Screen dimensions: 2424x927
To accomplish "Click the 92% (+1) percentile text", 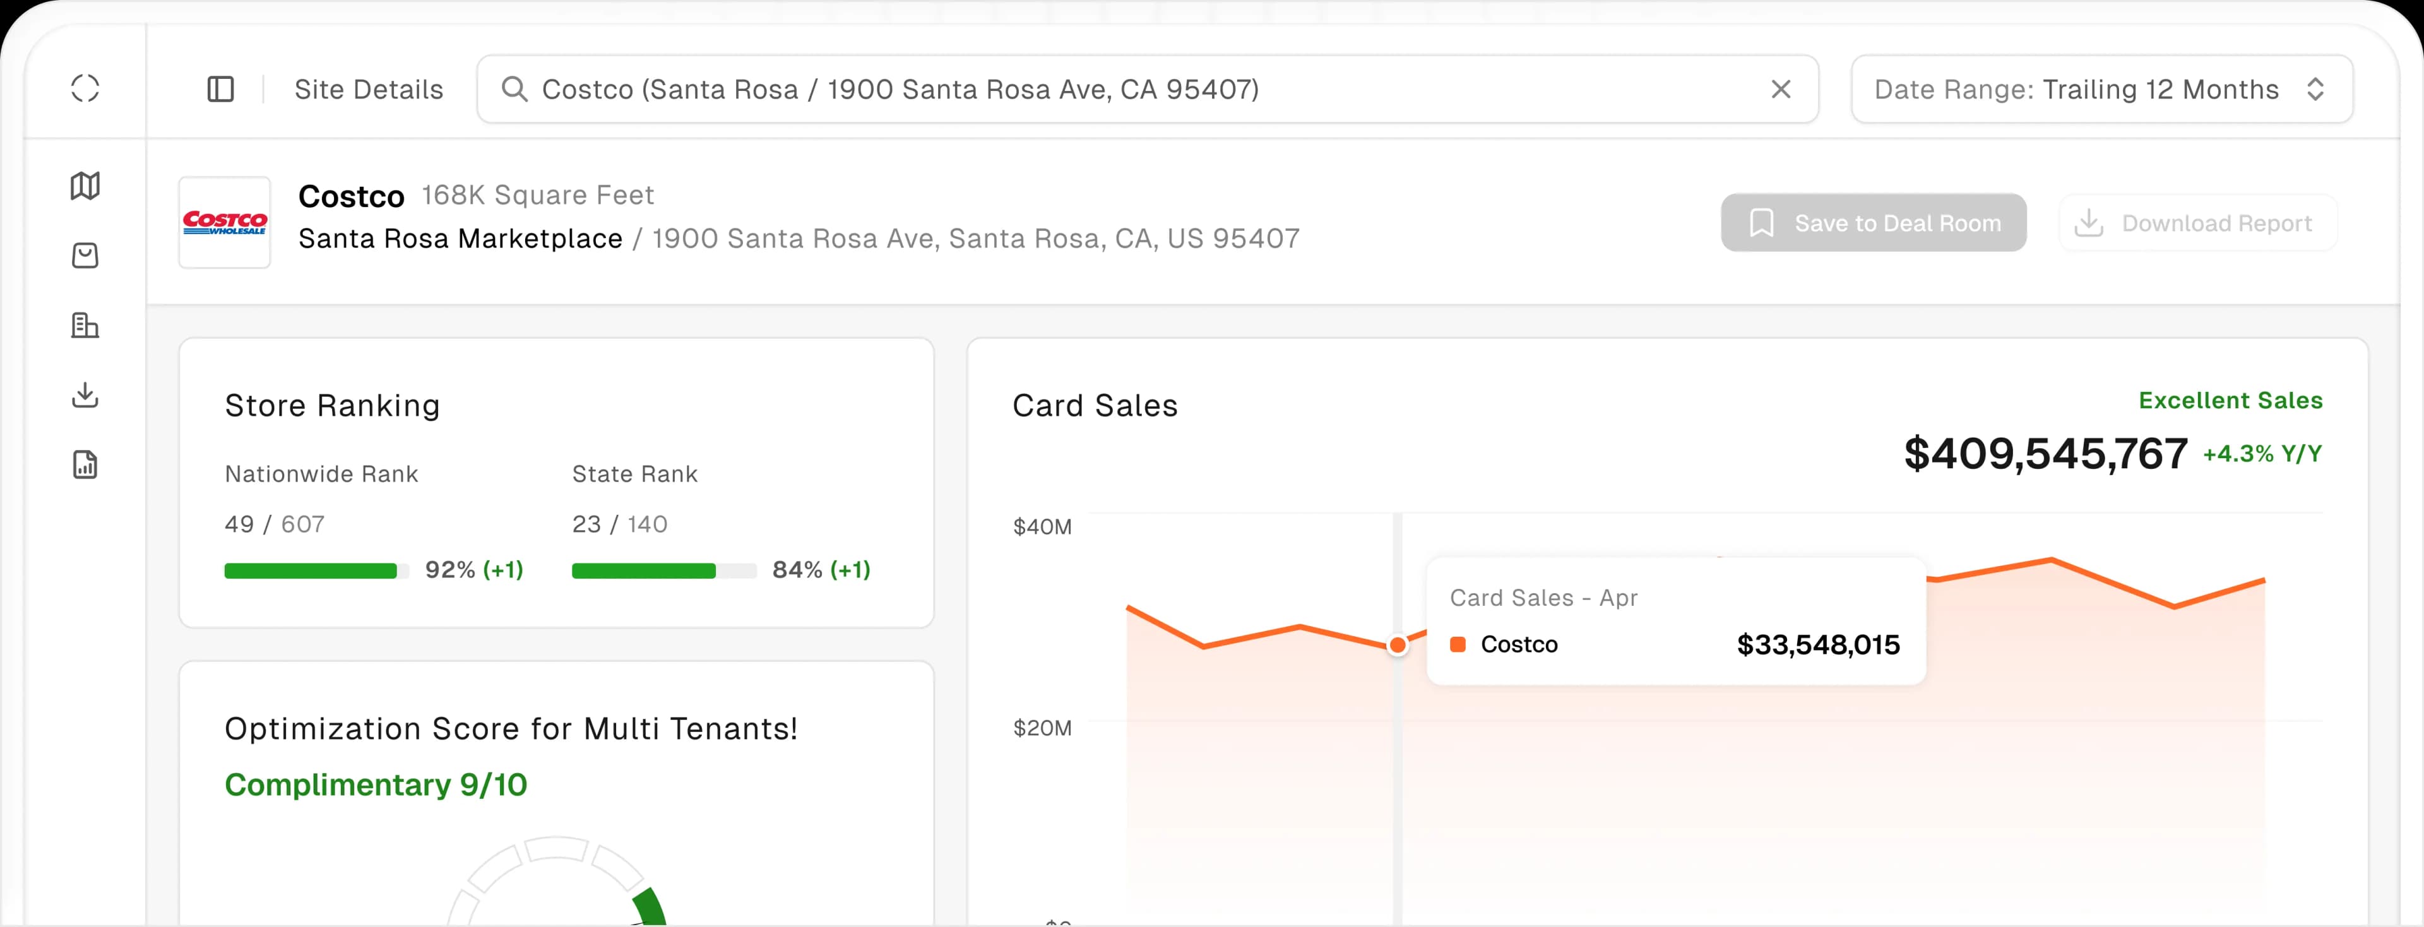I will click(x=474, y=569).
